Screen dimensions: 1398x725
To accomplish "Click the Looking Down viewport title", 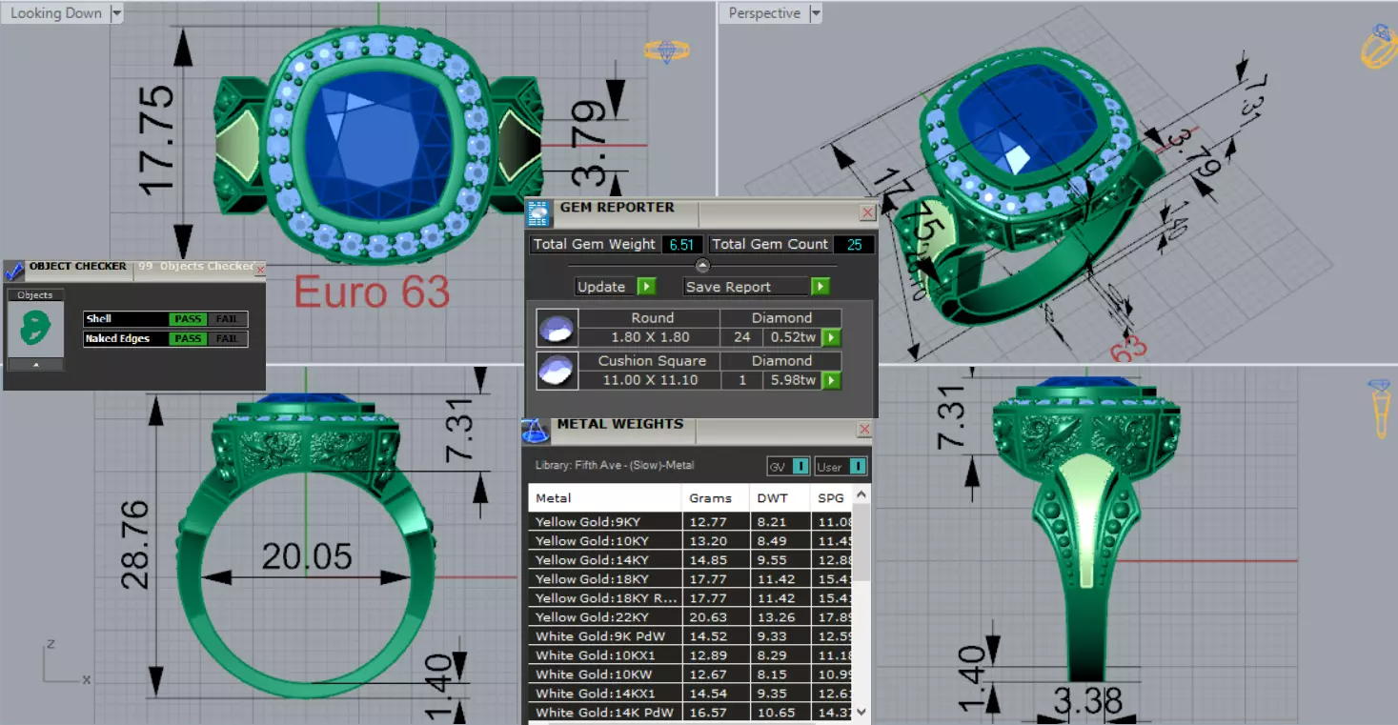I will click(56, 13).
